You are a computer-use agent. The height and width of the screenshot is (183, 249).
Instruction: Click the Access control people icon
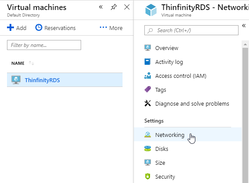pyautogui.click(x=147, y=76)
